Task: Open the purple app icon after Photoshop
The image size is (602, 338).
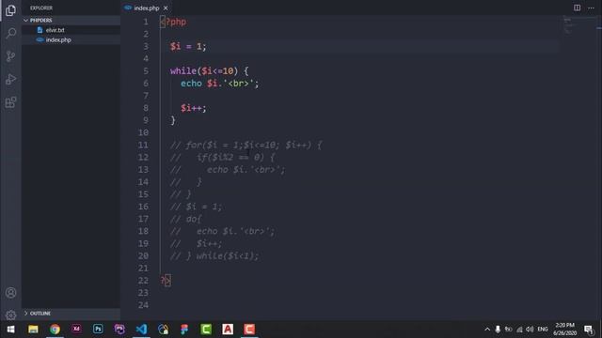Action: 119,330
